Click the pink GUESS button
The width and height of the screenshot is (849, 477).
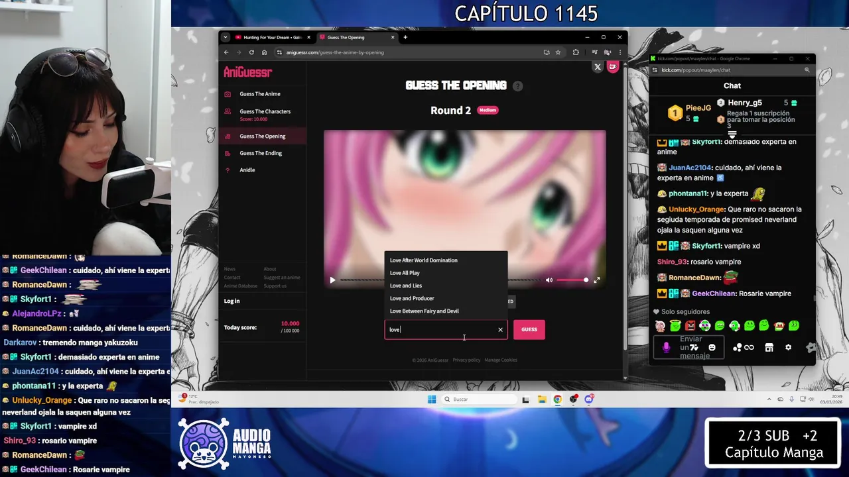click(x=529, y=329)
